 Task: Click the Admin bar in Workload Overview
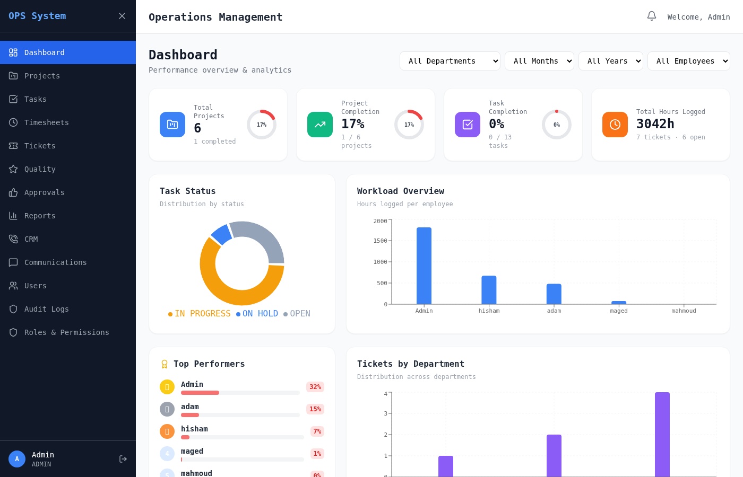(x=424, y=266)
